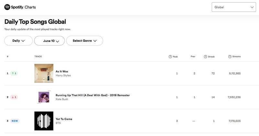Open the Yet To Come track link

(x=64, y=119)
